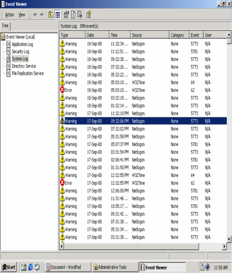Select the Tree tab
Viewport: 232px width, 273px height.
pos(5,26)
